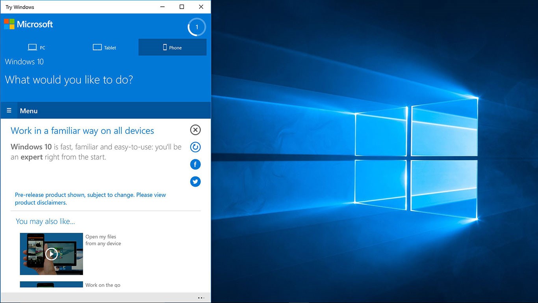This screenshot has height=303, width=538.
Task: Maximize the Try Windows window
Action: coord(182,7)
